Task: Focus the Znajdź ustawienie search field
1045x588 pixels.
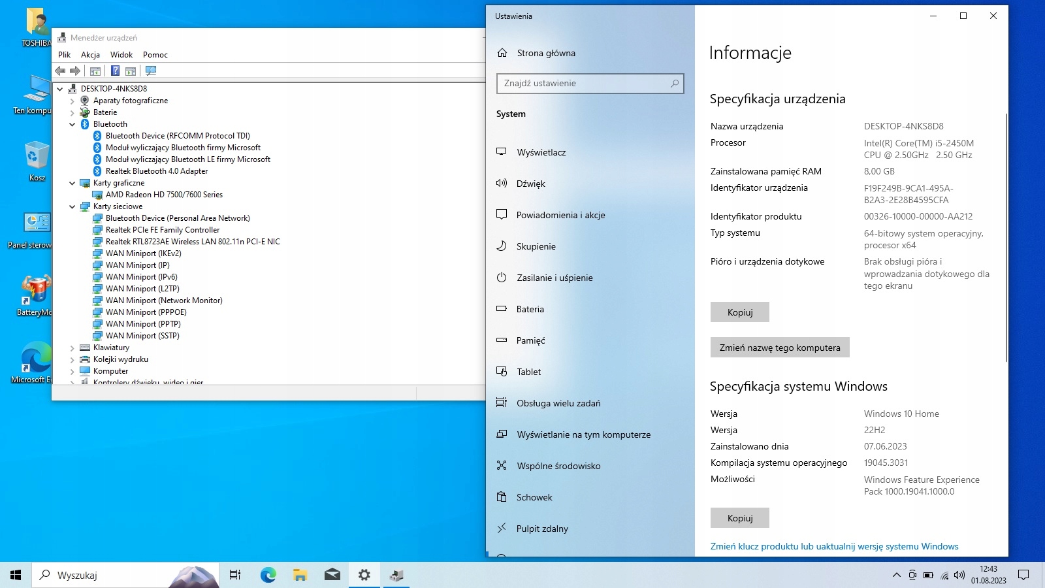Action: [x=590, y=84]
